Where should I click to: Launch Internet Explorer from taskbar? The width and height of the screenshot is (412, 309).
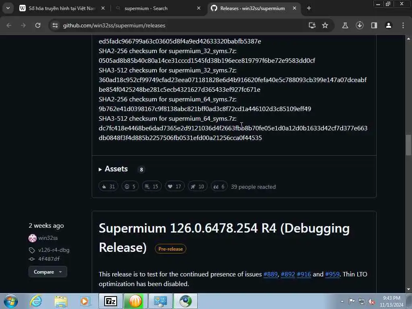point(36,301)
